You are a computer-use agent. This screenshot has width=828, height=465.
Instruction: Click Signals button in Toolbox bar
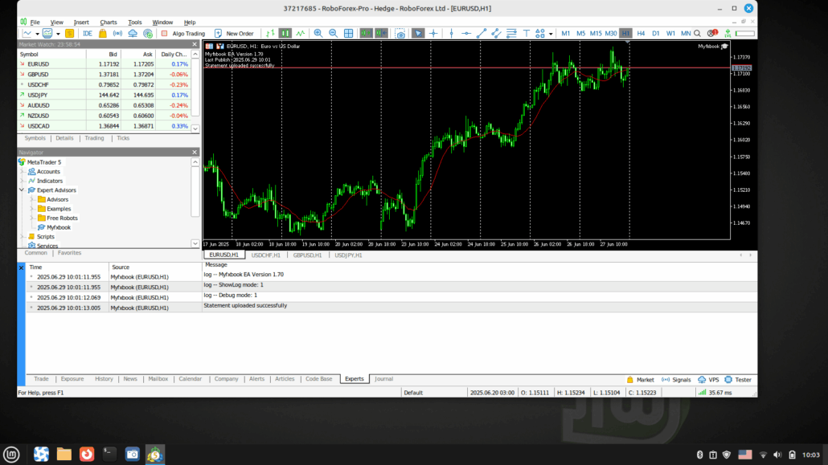pyautogui.click(x=676, y=380)
